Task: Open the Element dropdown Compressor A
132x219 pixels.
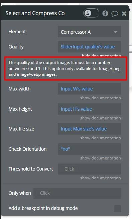Action: coord(89,32)
